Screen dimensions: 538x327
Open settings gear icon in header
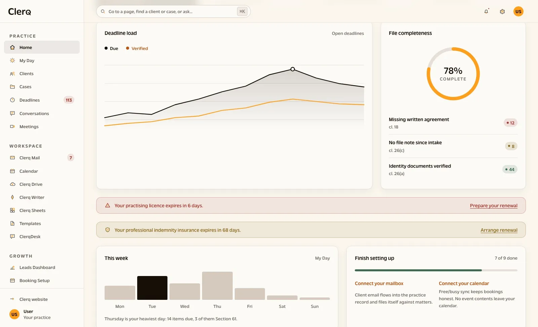[502, 11]
